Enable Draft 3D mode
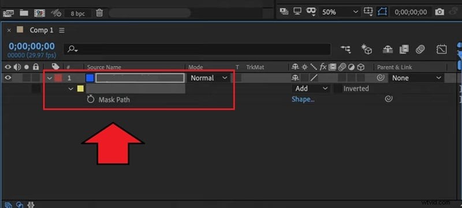 click(367, 50)
